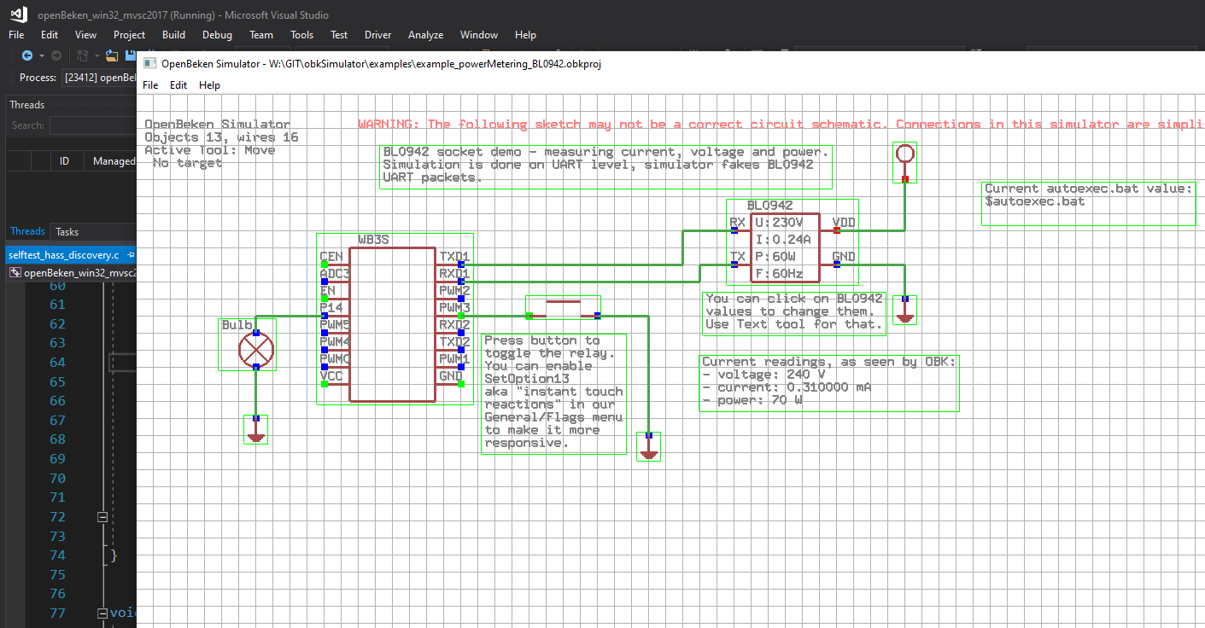This screenshot has width=1205, height=628.
Task: Collapse code block at line 72
Action: click(102, 517)
